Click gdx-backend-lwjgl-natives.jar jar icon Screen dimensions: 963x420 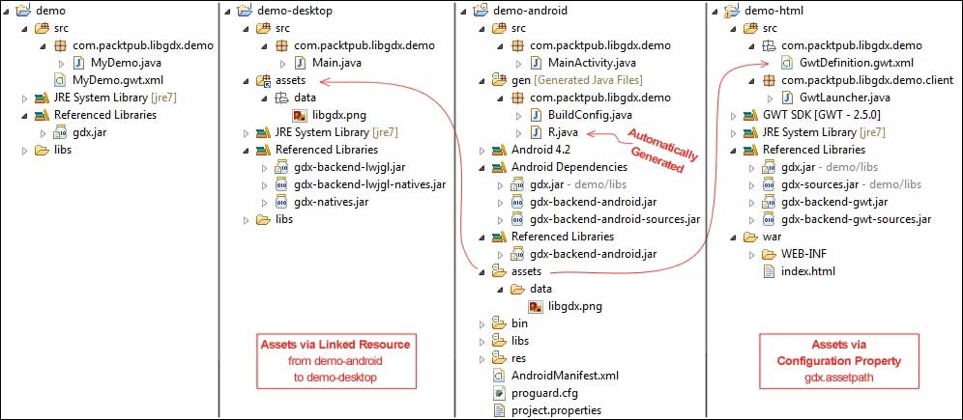[282, 184]
